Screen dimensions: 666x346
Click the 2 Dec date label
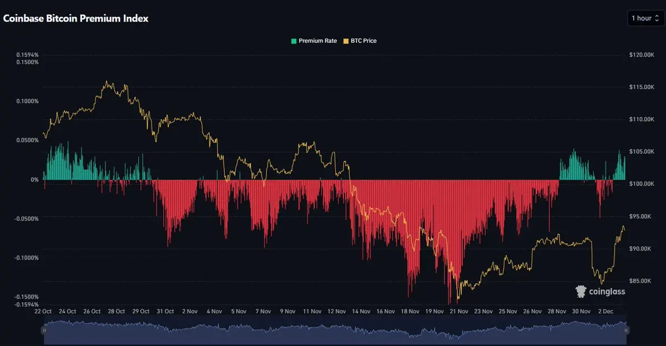coord(606,312)
